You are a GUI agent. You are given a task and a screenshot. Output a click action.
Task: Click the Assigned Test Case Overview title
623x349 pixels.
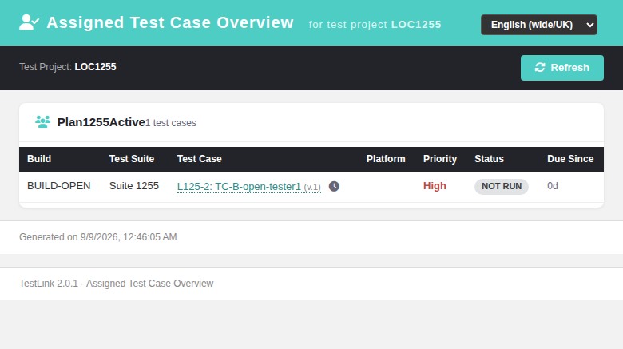tap(170, 22)
